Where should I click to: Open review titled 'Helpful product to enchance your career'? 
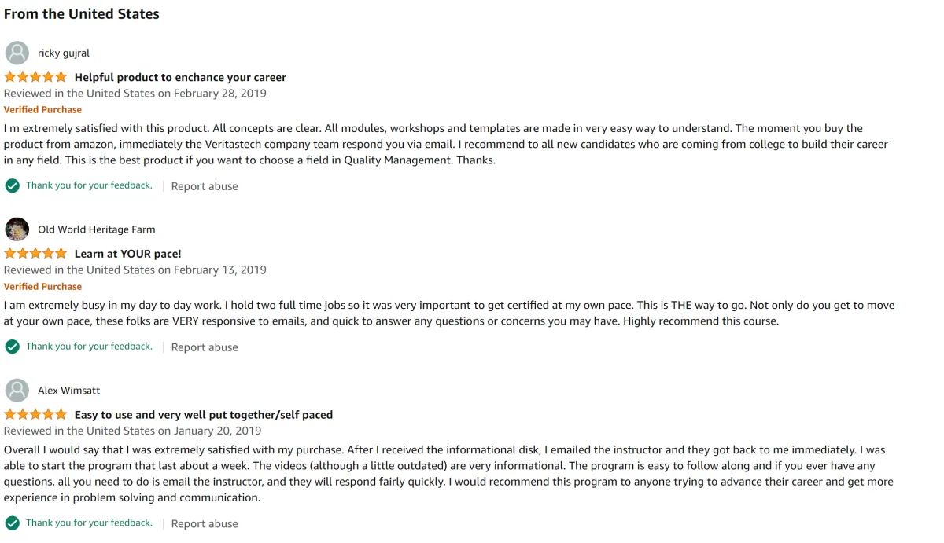click(x=180, y=77)
